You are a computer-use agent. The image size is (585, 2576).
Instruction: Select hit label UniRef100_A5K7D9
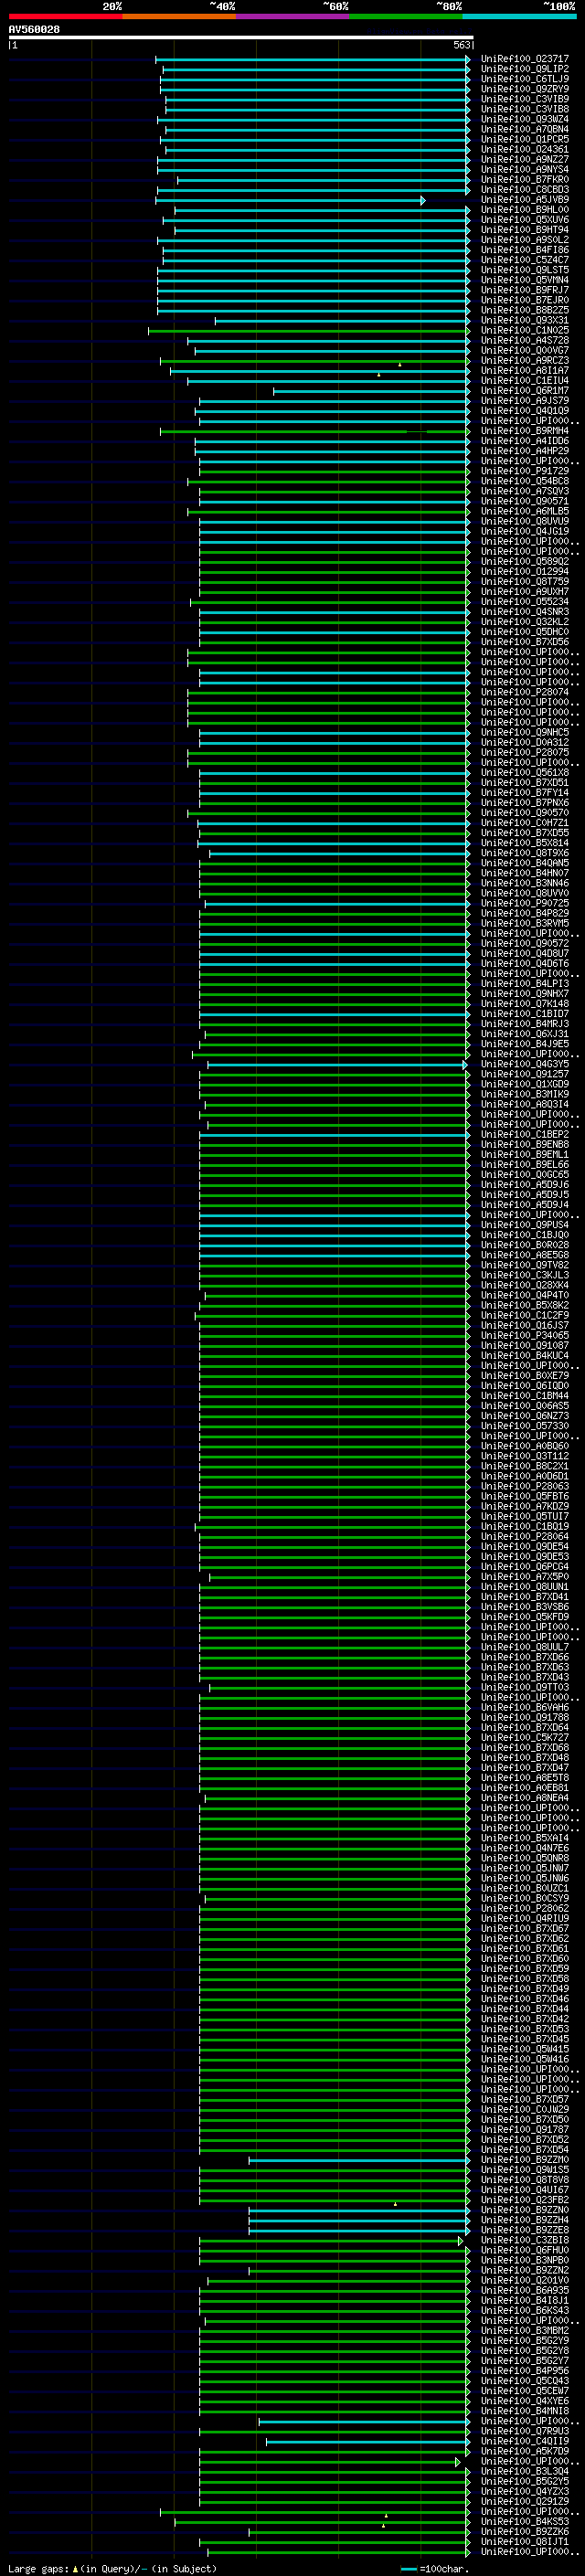click(x=525, y=2451)
